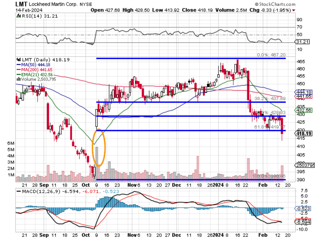Click the LMT ticker symbol title

click(x=22, y=4)
